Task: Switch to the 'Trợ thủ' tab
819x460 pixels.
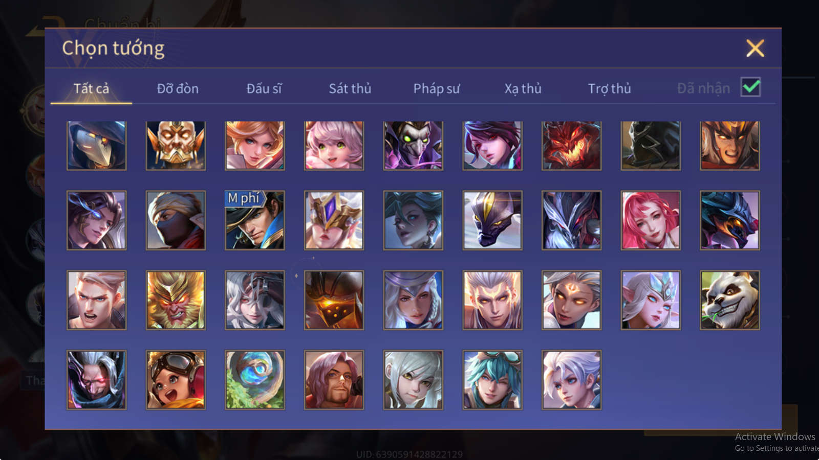Action: 609,88
